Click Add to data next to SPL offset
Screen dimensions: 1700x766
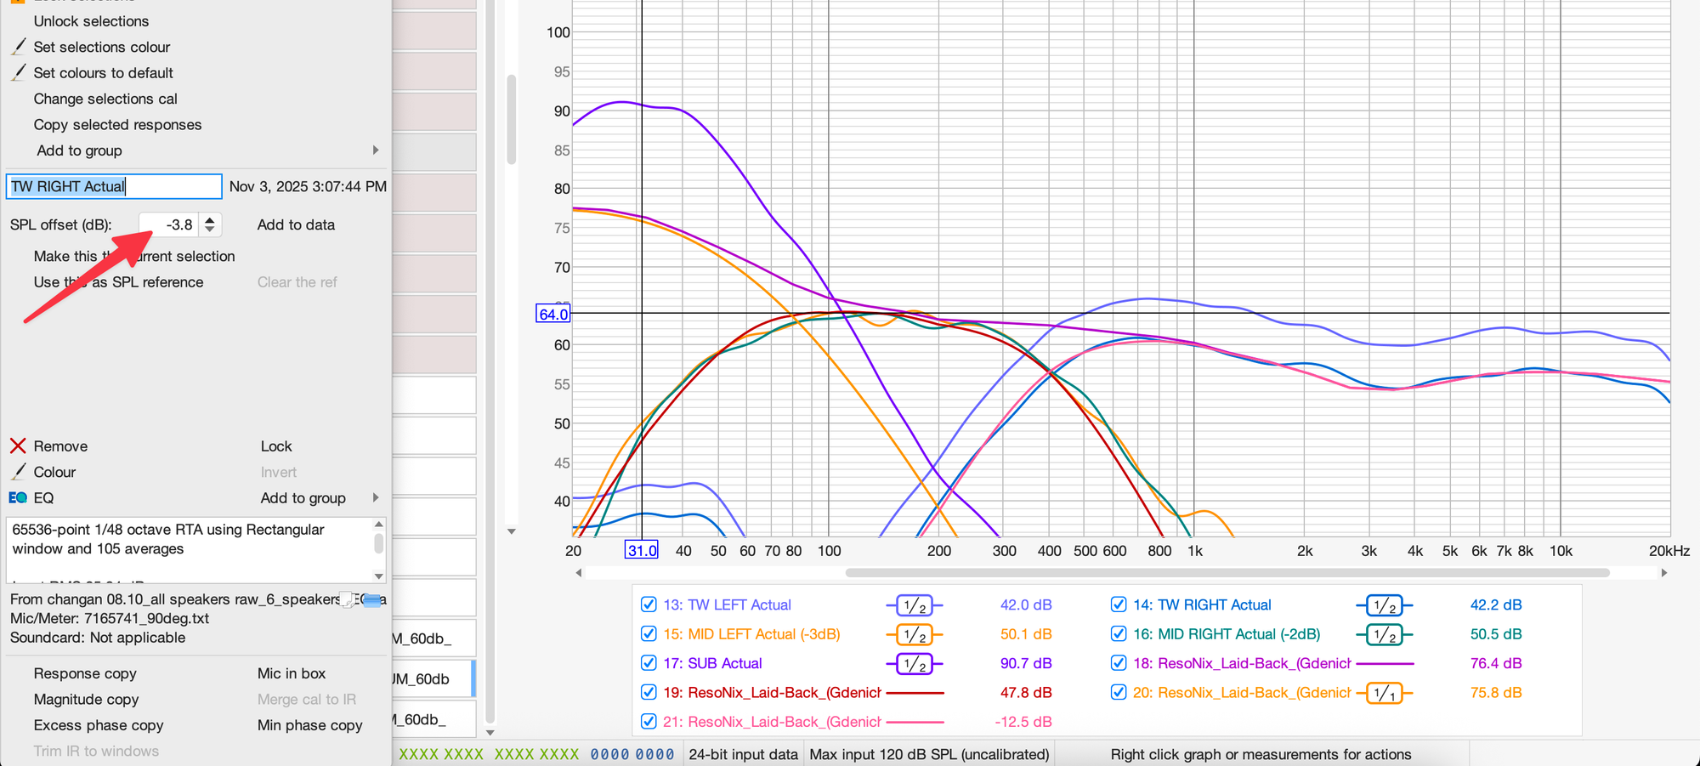click(x=296, y=224)
